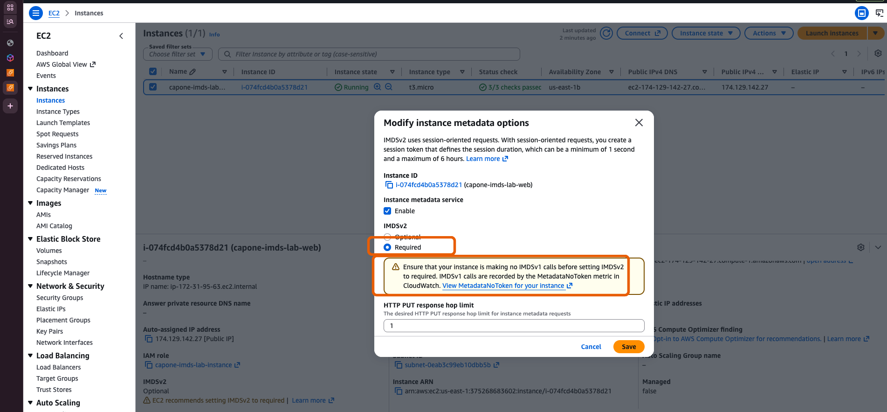Open Instance state dropdown button
Image resolution: width=887 pixels, height=412 pixels.
pos(706,33)
